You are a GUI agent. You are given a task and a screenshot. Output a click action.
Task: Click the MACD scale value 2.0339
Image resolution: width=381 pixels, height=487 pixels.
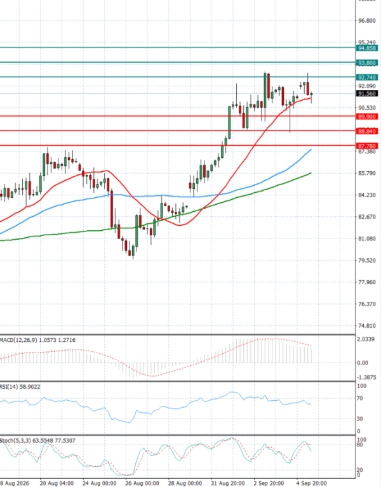click(x=366, y=339)
